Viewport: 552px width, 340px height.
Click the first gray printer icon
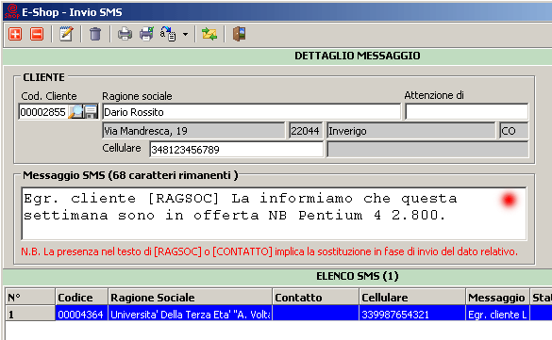125,34
